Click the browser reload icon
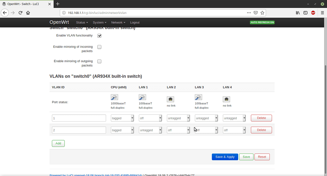 pos(21,13)
